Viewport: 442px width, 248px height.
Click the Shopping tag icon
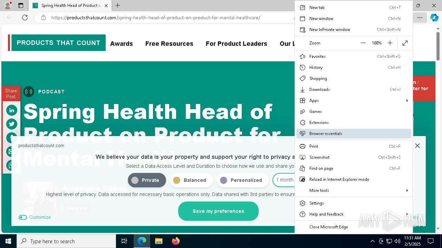pyautogui.click(x=302, y=79)
